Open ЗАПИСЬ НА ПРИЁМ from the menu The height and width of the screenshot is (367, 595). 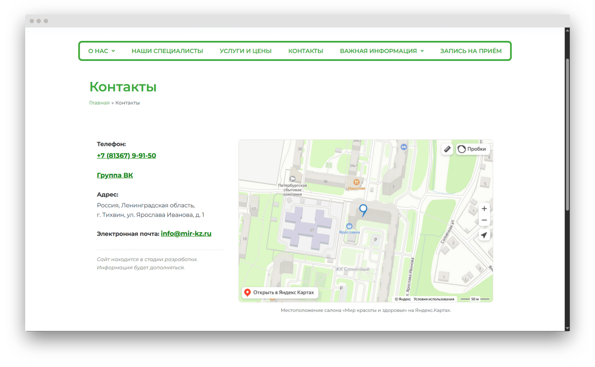tap(470, 51)
